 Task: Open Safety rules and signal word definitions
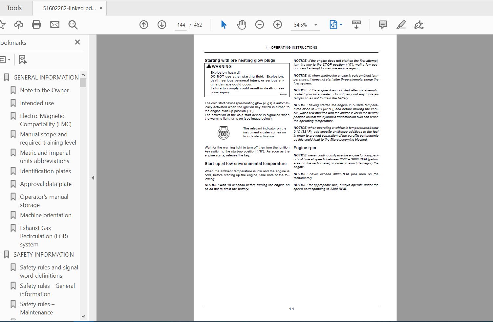tap(49, 271)
